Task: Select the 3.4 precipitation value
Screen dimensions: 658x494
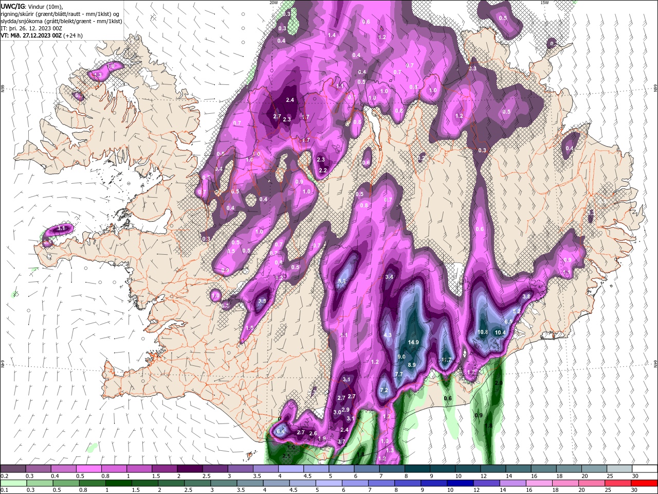Action: [x=389, y=277]
